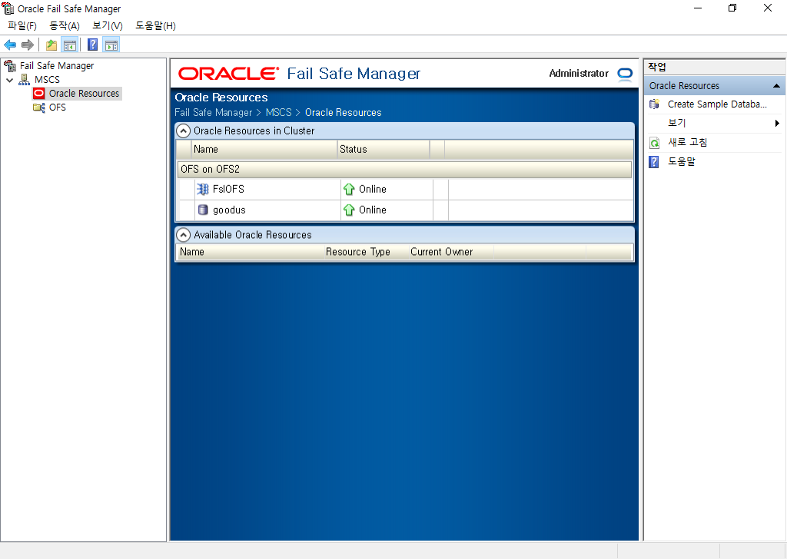Open the 도움말(H) menu
This screenshot has width=787, height=559.
pyautogui.click(x=155, y=25)
